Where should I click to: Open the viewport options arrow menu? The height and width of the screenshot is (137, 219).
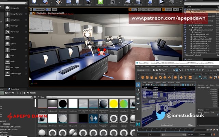pyautogui.click(x=31, y=10)
